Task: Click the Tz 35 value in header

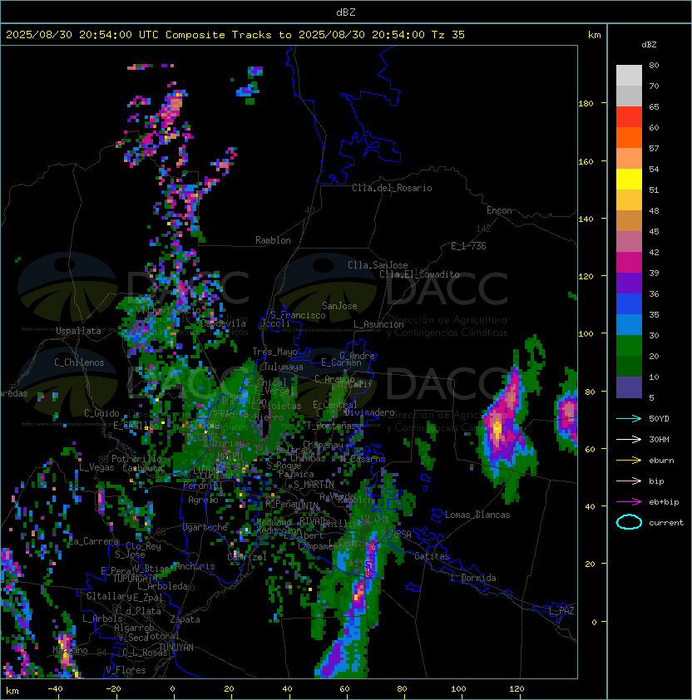Action: click(448, 35)
